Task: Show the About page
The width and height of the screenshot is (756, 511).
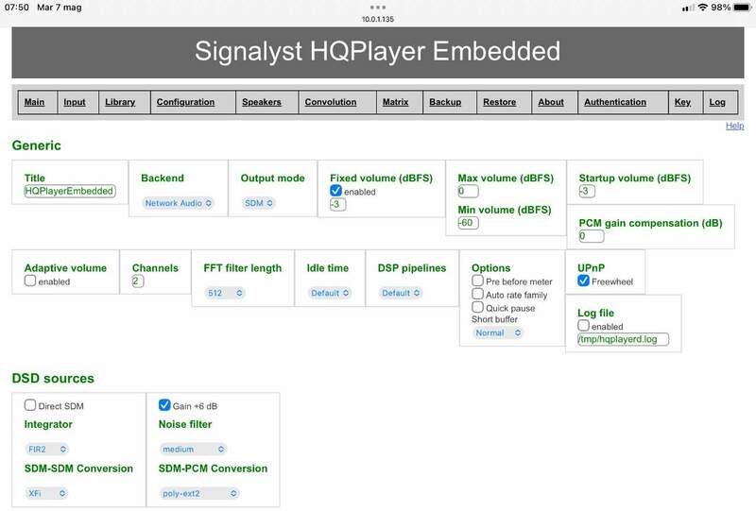Action: point(551,102)
